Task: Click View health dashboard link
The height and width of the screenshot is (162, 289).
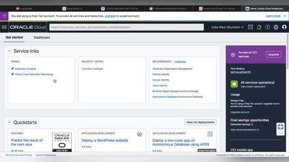Action: click(253, 86)
